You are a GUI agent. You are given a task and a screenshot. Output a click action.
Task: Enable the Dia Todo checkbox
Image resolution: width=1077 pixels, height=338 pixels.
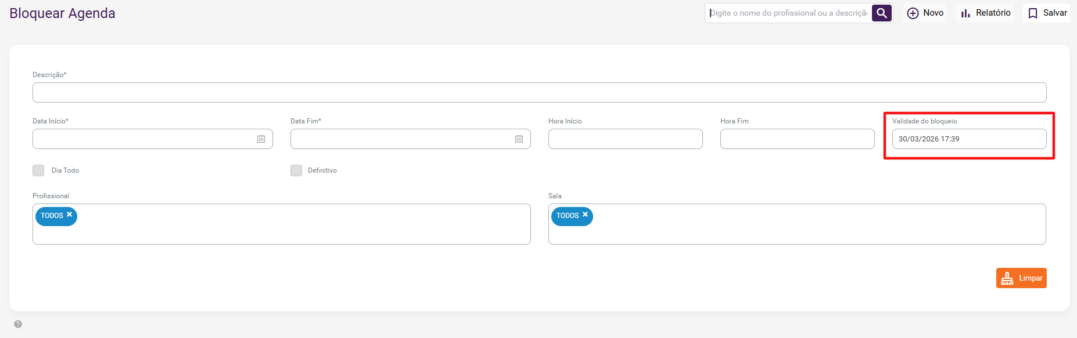(x=38, y=170)
